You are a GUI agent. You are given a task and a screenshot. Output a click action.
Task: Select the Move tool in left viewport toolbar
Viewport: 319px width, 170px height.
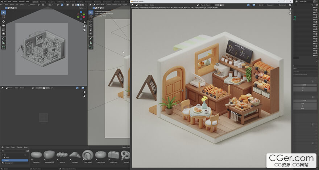[4, 21]
